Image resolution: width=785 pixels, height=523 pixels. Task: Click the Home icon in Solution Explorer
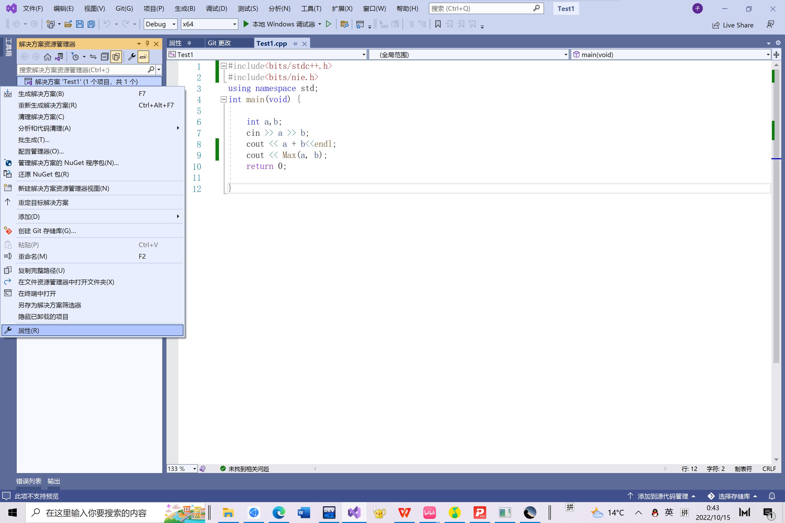coord(47,57)
